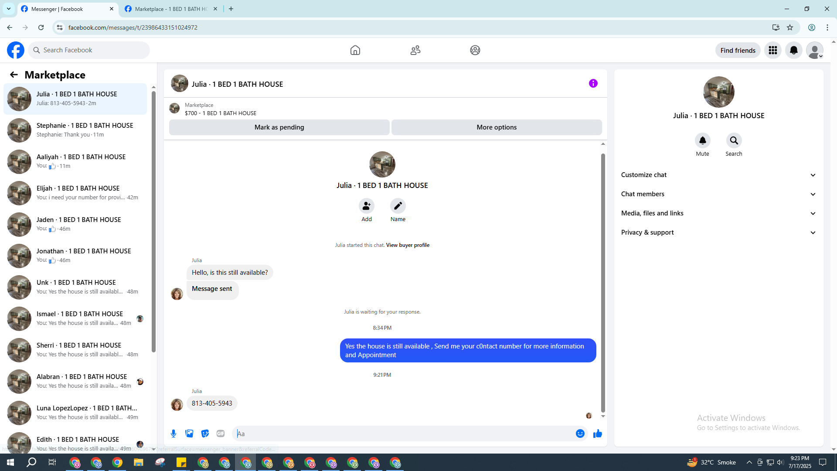Open the Windows Start menu
This screenshot has height=471, width=837.
(10, 462)
